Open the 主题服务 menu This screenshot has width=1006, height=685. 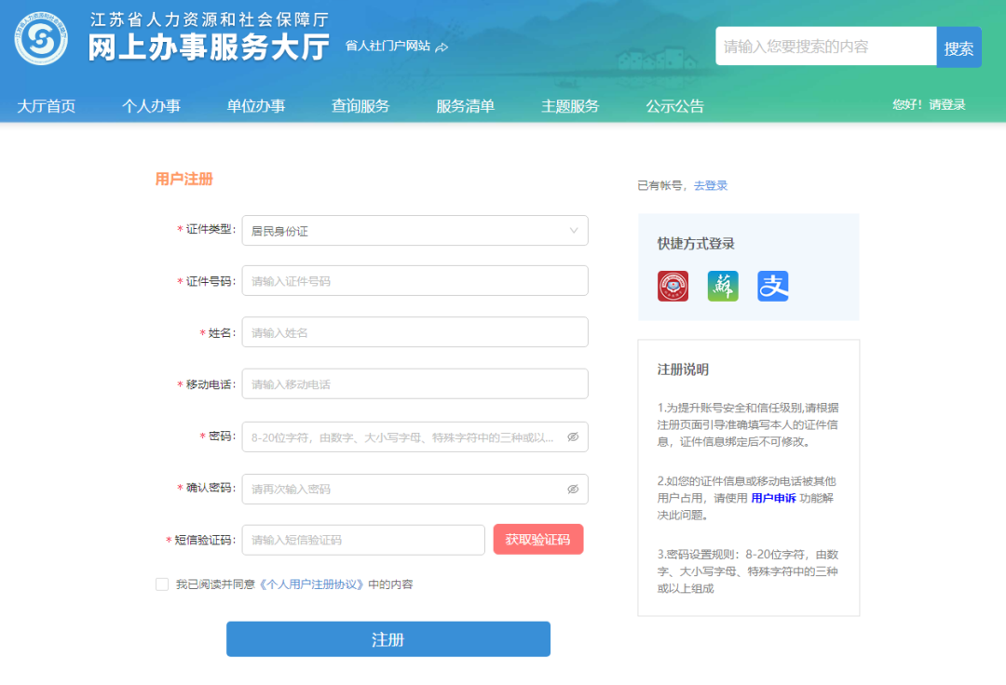570,106
